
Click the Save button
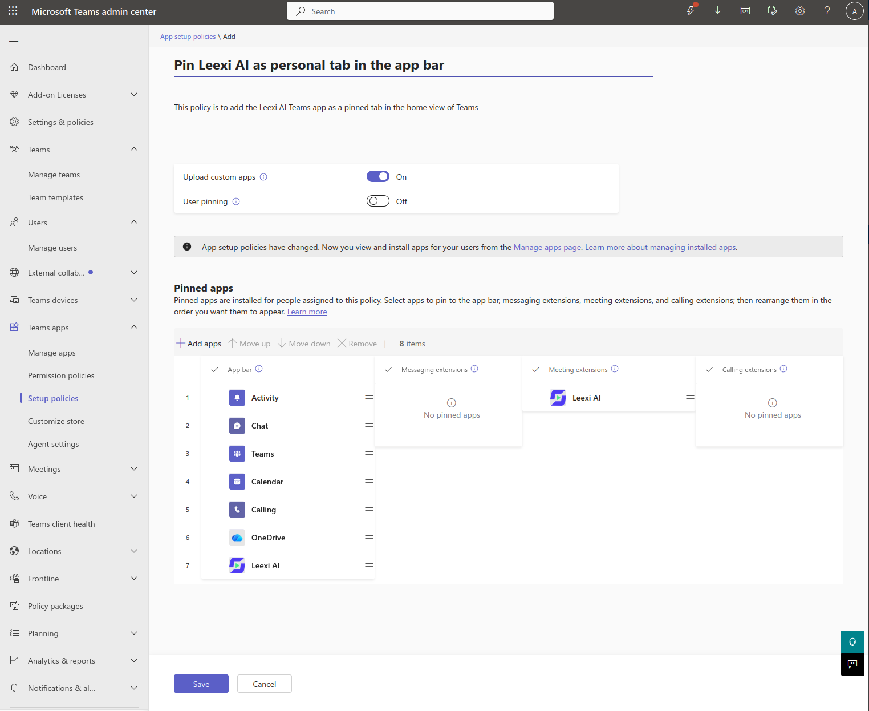click(201, 684)
